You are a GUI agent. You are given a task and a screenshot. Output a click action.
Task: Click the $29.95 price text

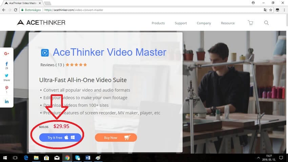[x=61, y=126]
